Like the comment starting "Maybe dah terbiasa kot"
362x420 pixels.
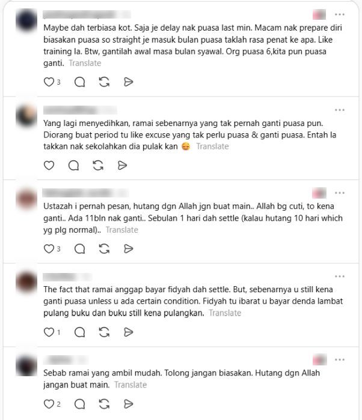[x=49, y=82]
